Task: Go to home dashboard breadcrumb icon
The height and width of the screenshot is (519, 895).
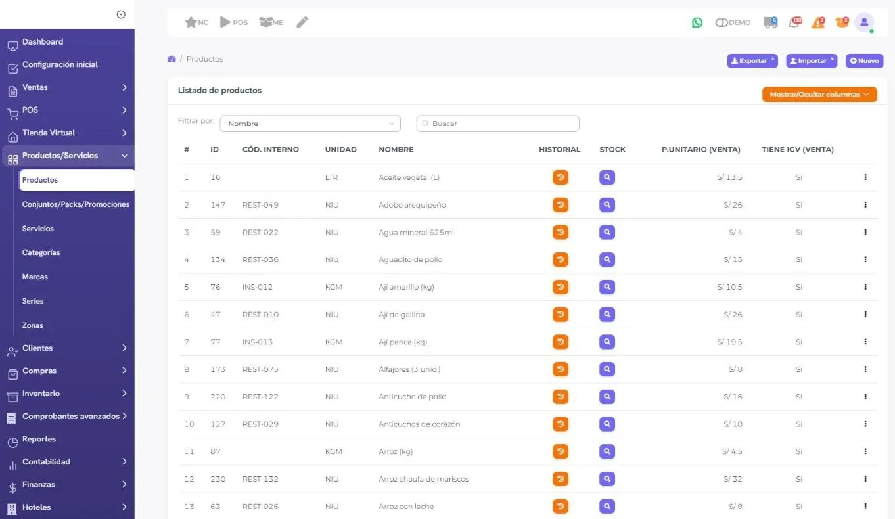Action: pos(172,59)
